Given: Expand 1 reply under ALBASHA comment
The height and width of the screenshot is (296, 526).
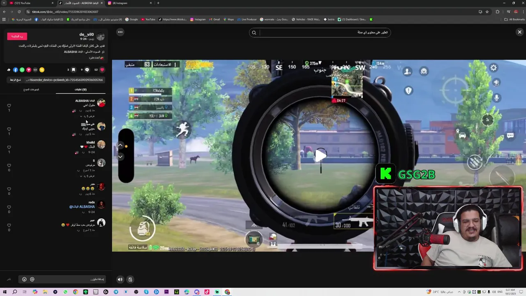Looking at the screenshot, I should [87, 116].
